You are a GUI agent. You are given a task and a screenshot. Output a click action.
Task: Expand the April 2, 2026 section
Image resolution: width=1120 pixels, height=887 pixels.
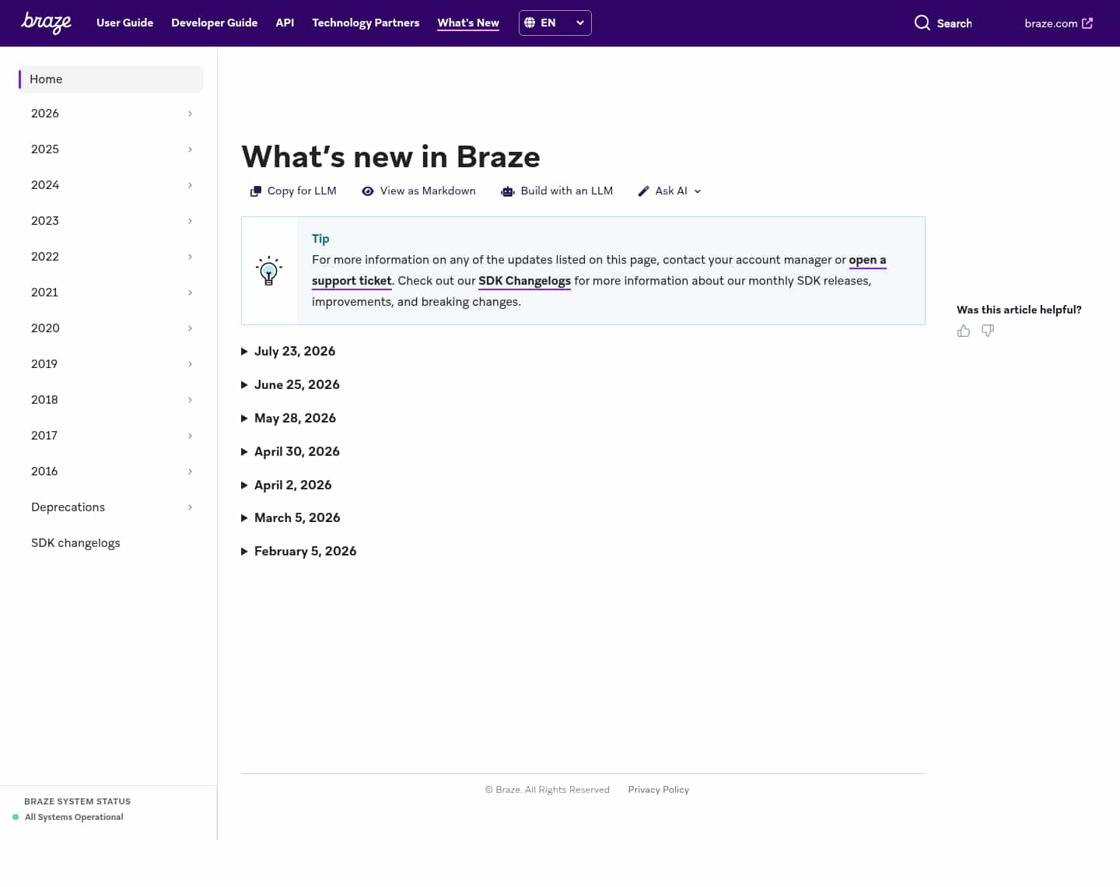coord(286,485)
